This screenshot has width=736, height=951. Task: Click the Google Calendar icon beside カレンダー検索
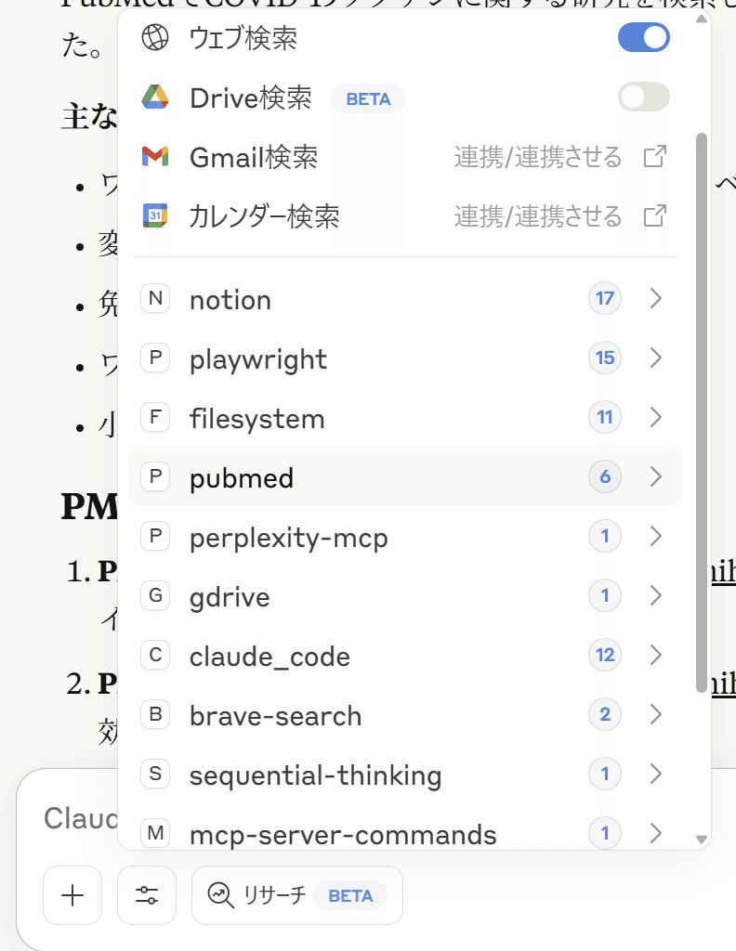coord(156,215)
